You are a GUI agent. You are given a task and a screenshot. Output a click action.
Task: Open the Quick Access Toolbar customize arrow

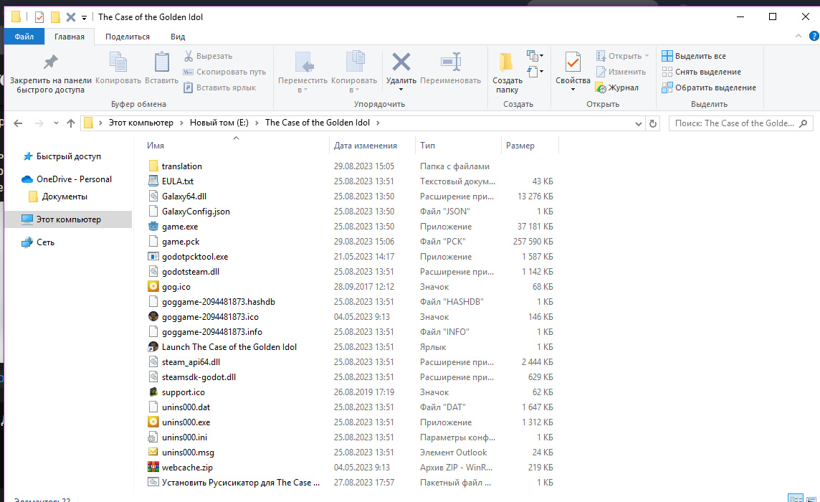(x=84, y=17)
